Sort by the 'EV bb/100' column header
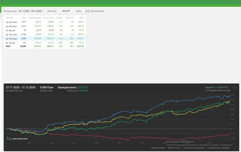Viewport: 241px width, 152px height. click(x=70, y=18)
